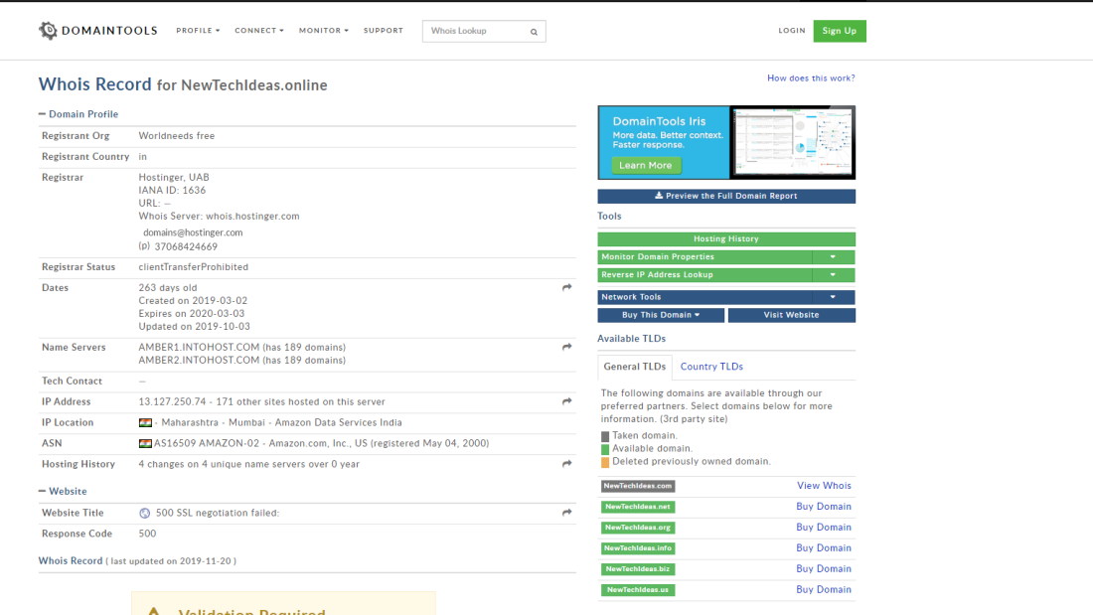This screenshot has width=1093, height=615.
Task: Click the India flag in IP Location row
Action: [145, 422]
